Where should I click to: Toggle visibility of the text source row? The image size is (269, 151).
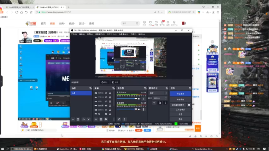tap(106, 97)
